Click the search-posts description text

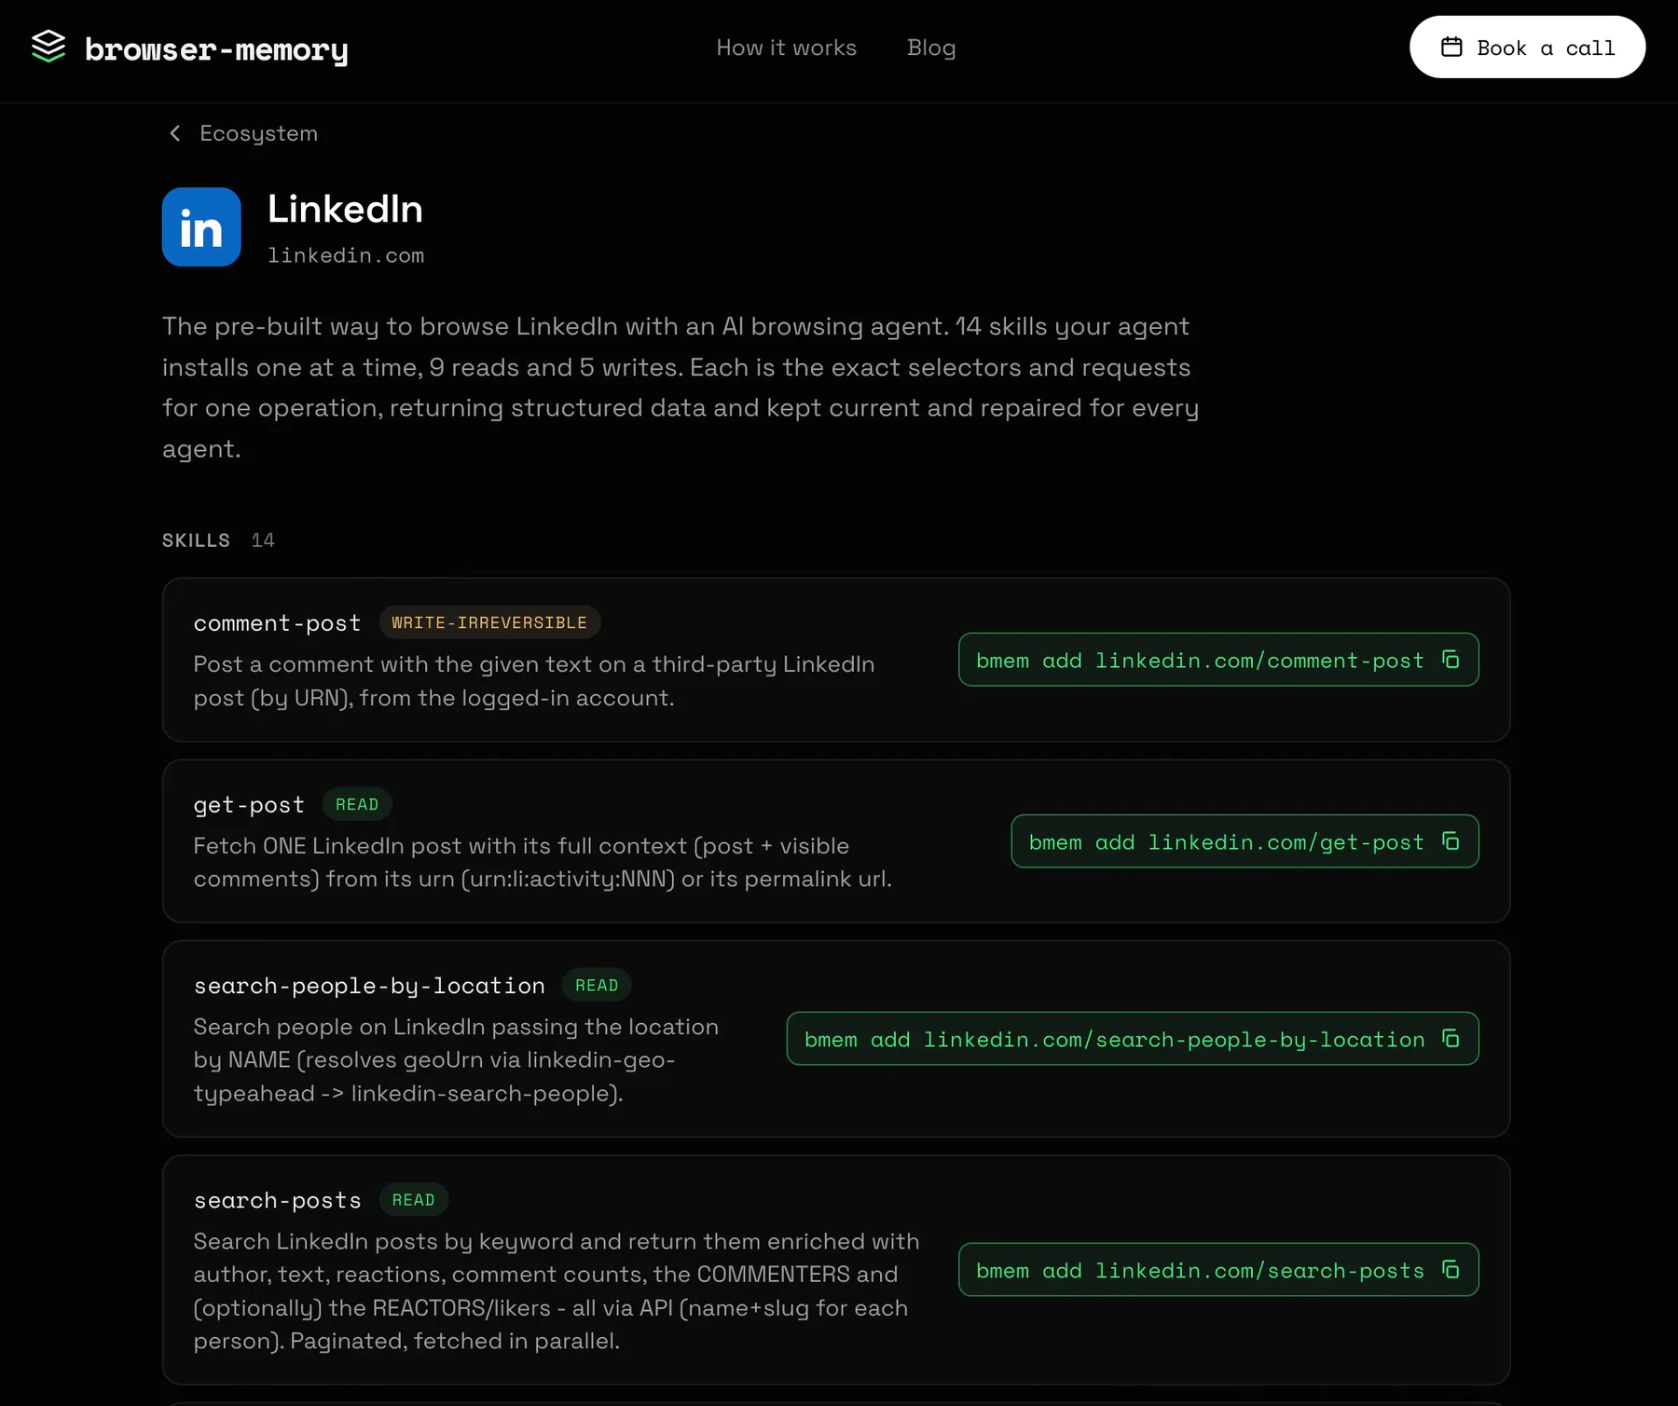(557, 1290)
